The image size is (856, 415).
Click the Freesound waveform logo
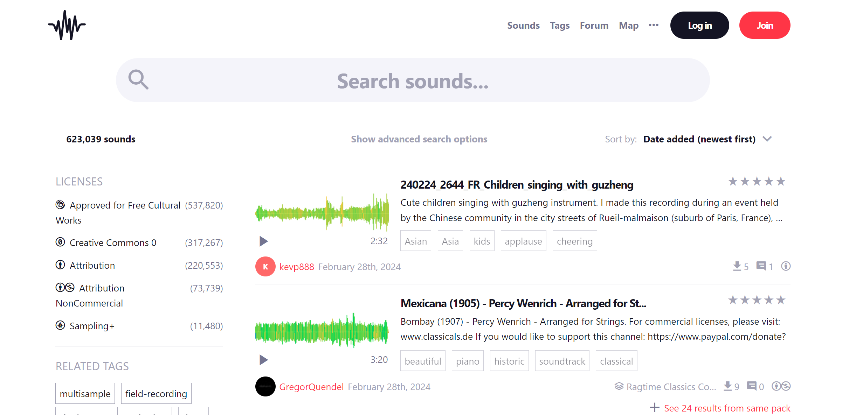66,25
